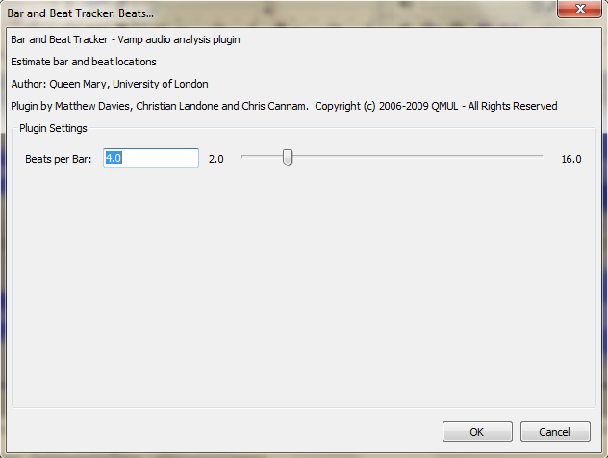Click the maximum value '16.0' text
Viewport: 608px width, 458px height.
(571, 159)
